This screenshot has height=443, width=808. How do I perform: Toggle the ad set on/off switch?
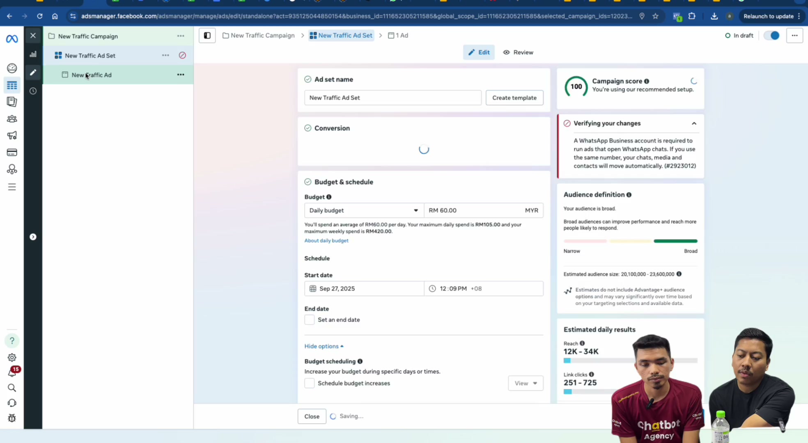click(x=771, y=36)
